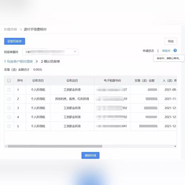Viewport: 185px width, 185px height.
Task: Click the tax ticket number ending 10
Action: pos(112,99)
